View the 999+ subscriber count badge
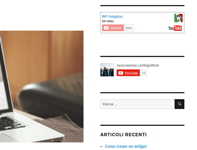Viewport: 197px width, 150px height. click(129, 28)
